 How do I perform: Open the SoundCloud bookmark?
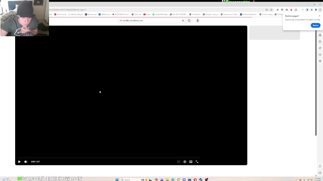tap(195, 14)
